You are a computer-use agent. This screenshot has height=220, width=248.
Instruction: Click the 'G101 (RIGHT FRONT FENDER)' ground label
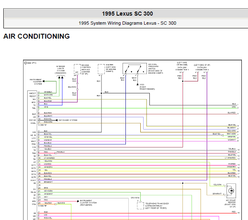147,87
